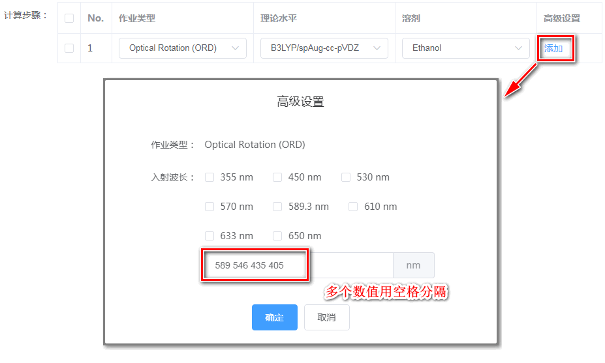The image size is (605, 363).
Task: Enable the 530 nm wavelength checkbox
Action: click(x=346, y=177)
